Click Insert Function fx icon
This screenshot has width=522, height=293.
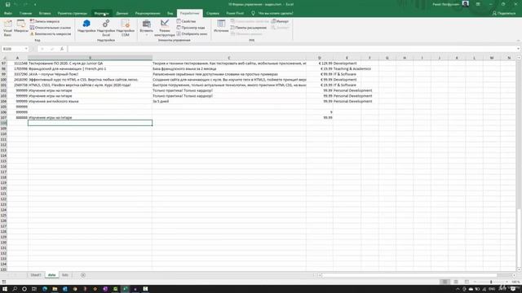tap(62, 49)
